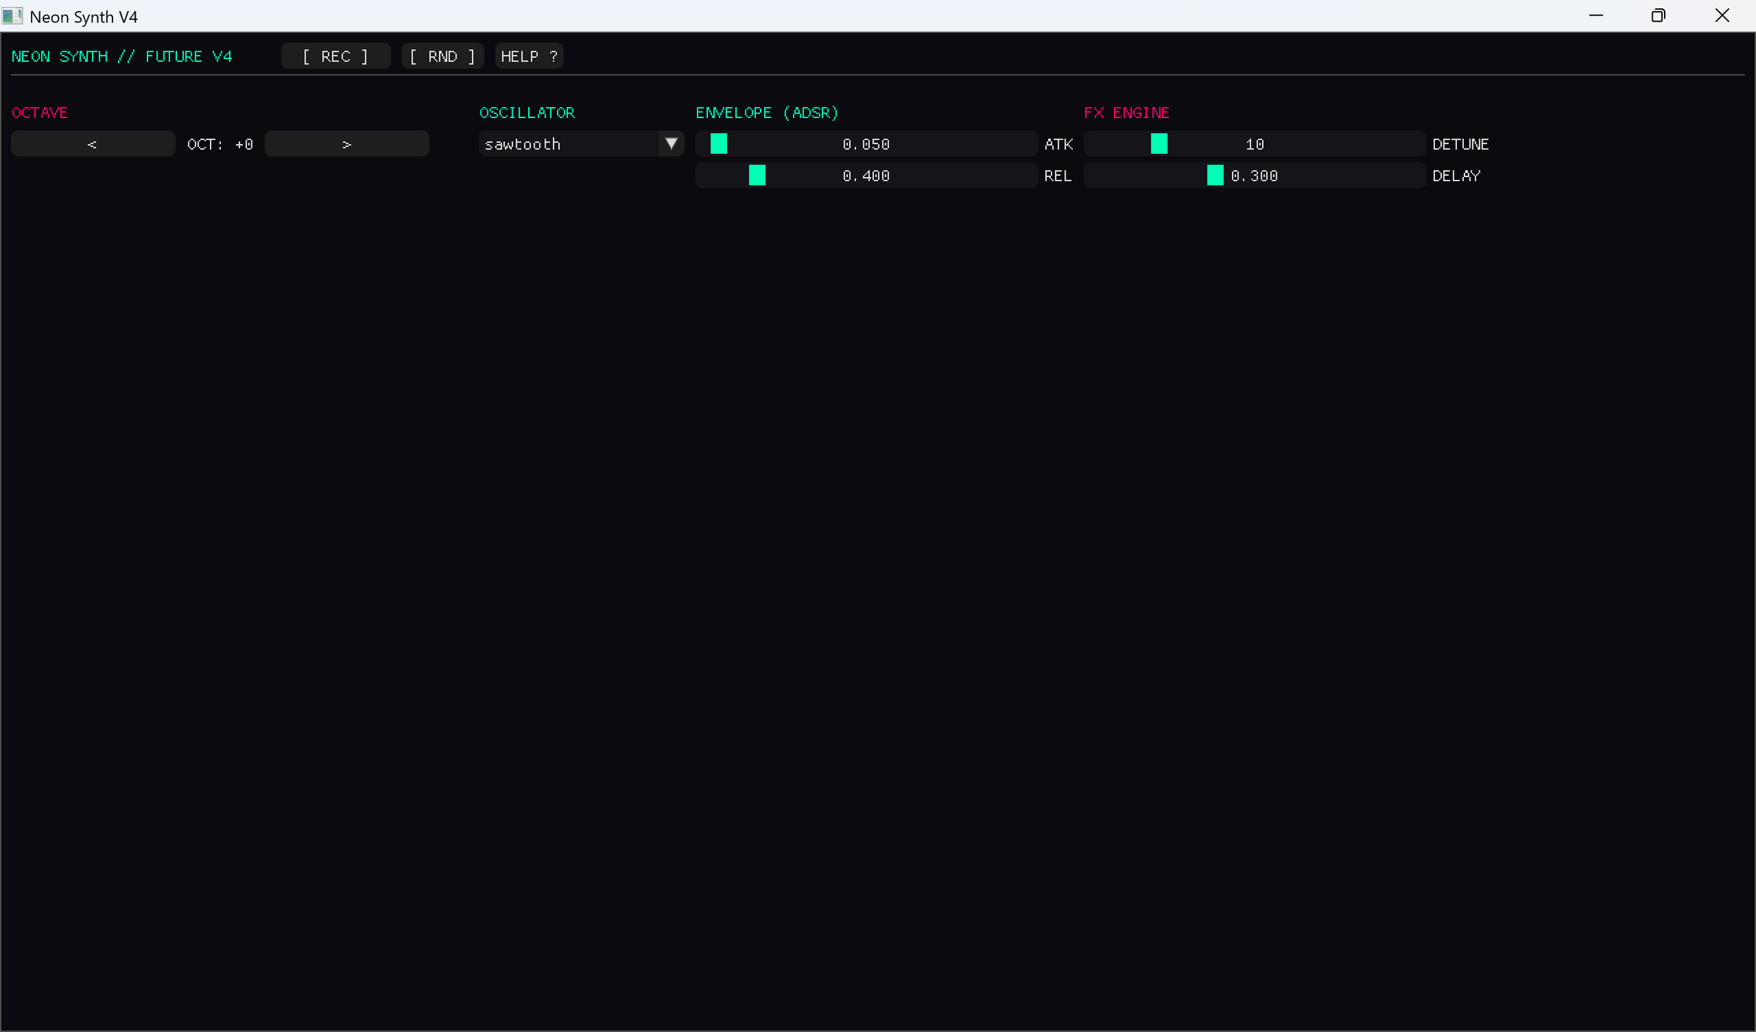Adjust the DETUNE slider in FX ENGINE

tap(1158, 143)
